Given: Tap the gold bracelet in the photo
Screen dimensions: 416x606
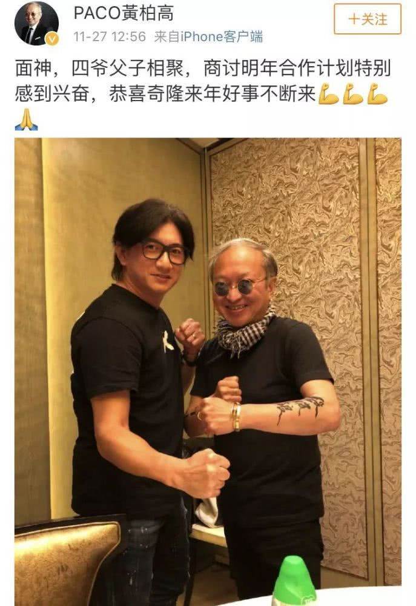Looking at the screenshot, I should (x=236, y=417).
